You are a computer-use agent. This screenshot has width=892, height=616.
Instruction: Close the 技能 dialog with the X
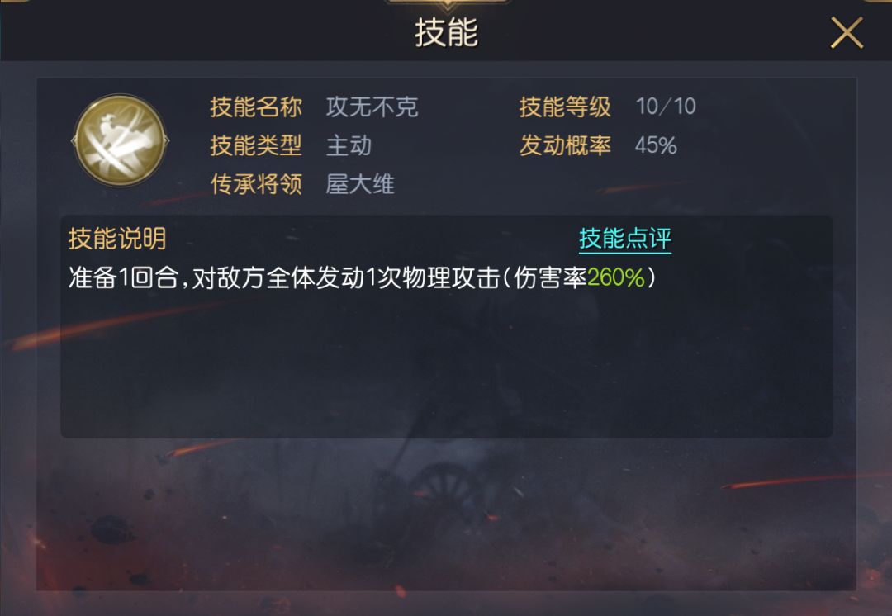pos(847,32)
